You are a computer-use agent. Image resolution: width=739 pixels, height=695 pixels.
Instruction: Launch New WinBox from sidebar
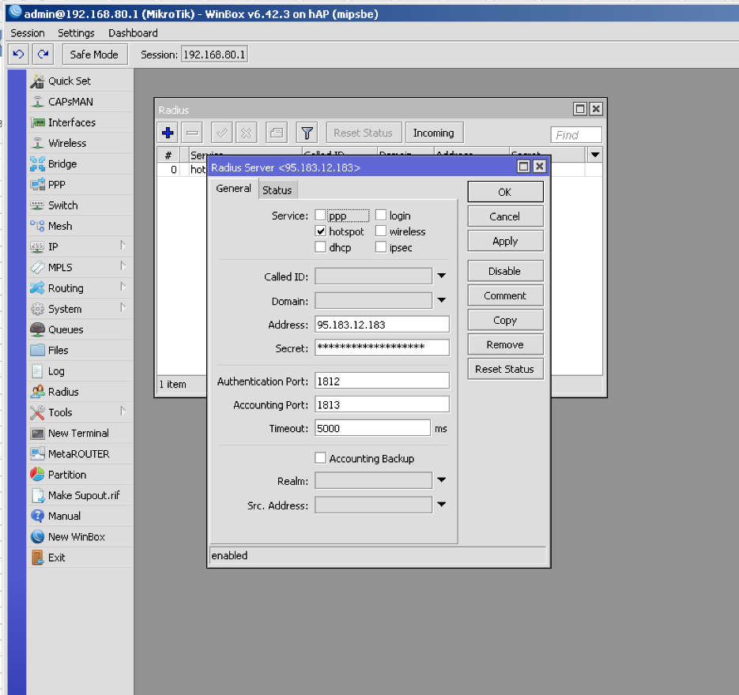[80, 537]
